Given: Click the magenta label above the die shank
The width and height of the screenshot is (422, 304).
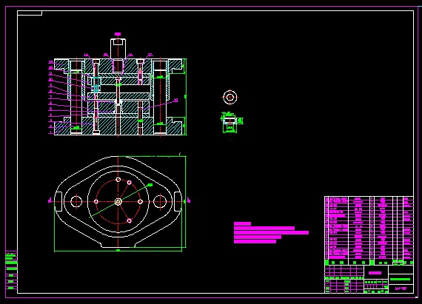Looking at the screenshot, I should [118, 34].
